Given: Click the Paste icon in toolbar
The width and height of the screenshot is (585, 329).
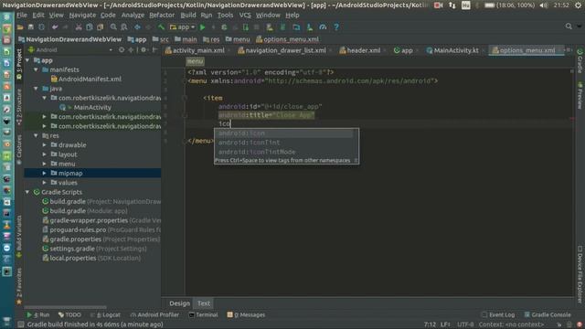Looking at the screenshot, I should [x=100, y=27].
